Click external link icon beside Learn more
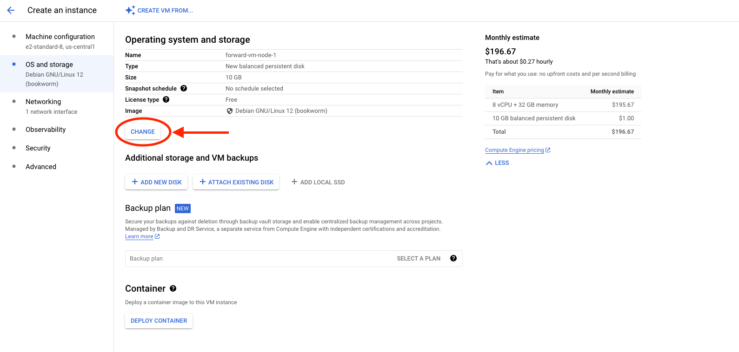The image size is (739, 352). pyautogui.click(x=157, y=236)
